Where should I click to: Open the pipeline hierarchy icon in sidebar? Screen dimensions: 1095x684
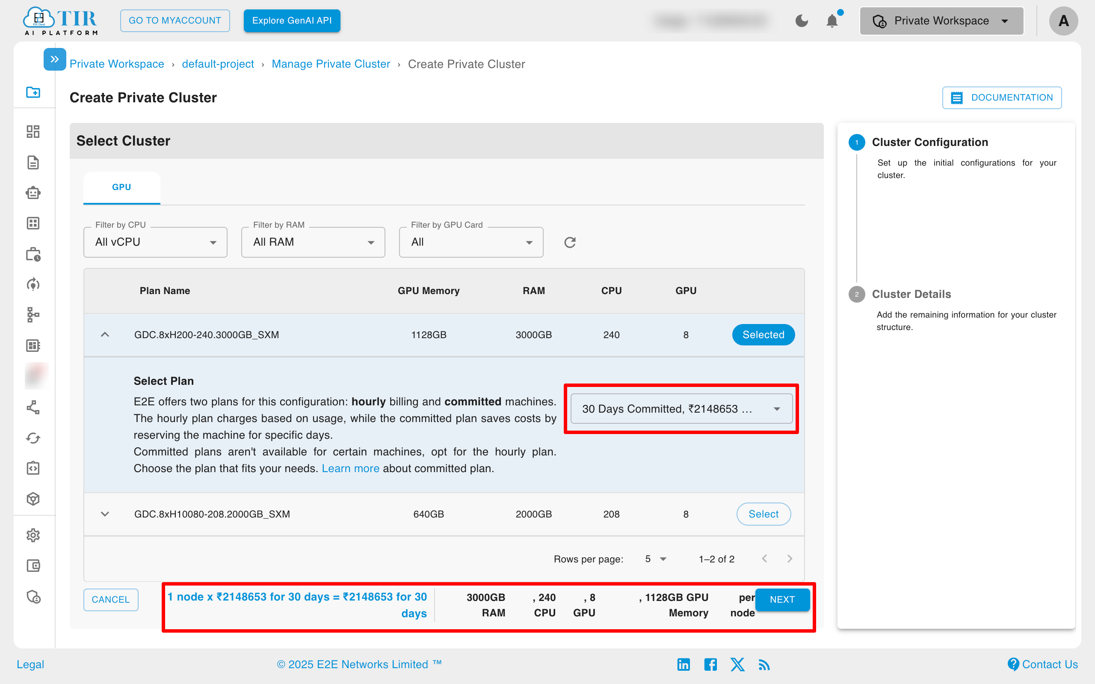click(33, 315)
